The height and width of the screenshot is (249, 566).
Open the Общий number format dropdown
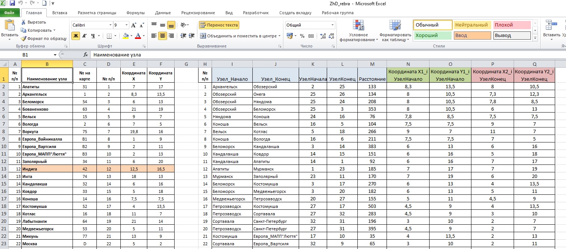pyautogui.click(x=333, y=25)
